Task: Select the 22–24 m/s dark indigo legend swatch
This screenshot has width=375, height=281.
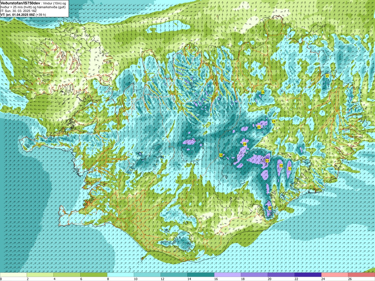Action: tap(308, 275)
